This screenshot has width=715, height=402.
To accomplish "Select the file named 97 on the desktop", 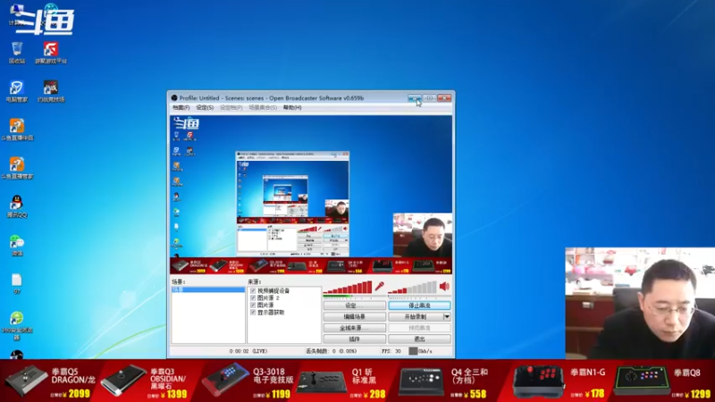I will 17,283.
